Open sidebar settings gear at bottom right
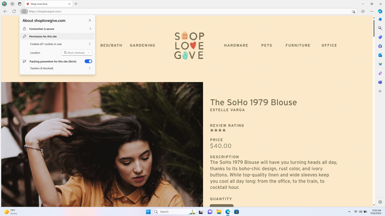 click(x=380, y=202)
